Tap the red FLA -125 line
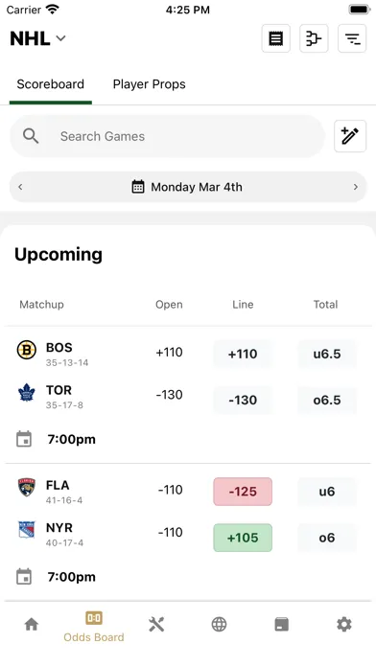 click(243, 492)
